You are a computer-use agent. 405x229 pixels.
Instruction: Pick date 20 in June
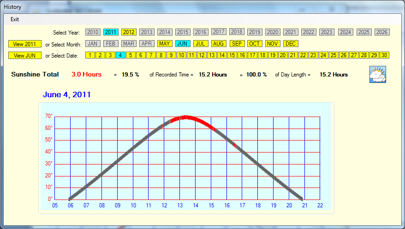click(x=283, y=55)
